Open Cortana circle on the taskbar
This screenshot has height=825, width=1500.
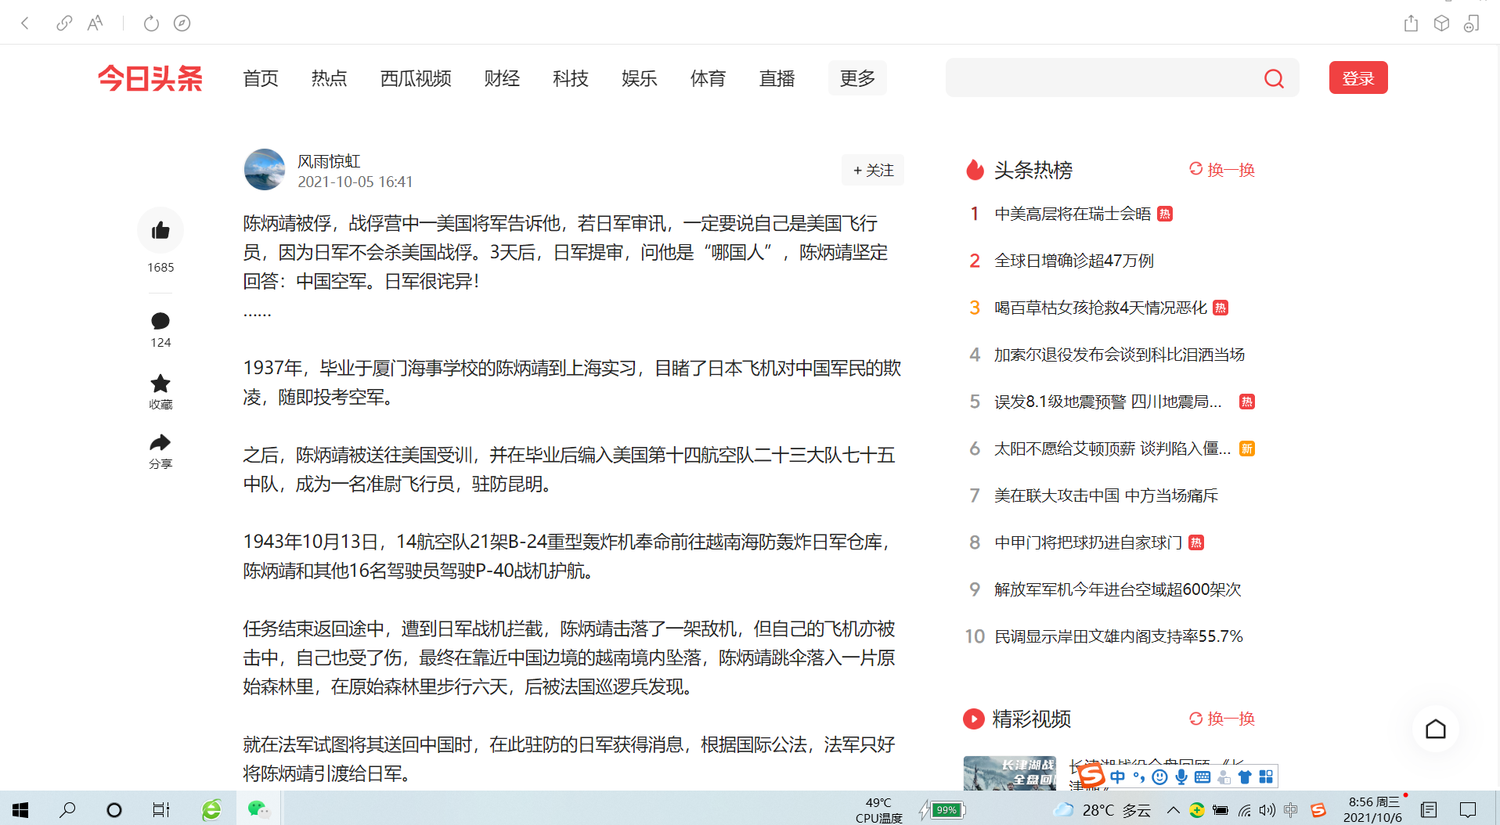(x=114, y=809)
